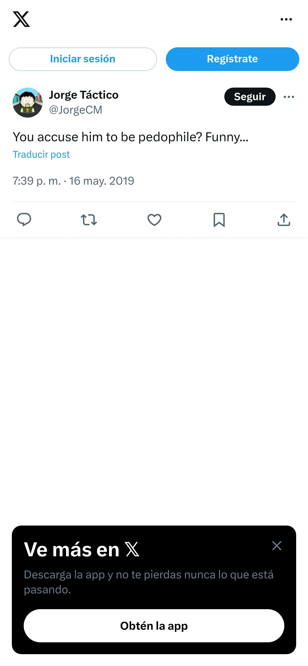Click the Ve más en X heading
Screen dimensions: 308x666
coord(82,549)
